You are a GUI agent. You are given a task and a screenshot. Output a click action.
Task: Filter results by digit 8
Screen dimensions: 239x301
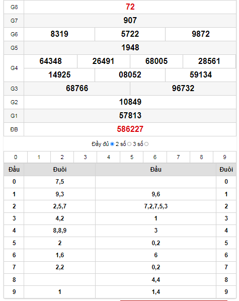pyautogui.click(x=202, y=157)
